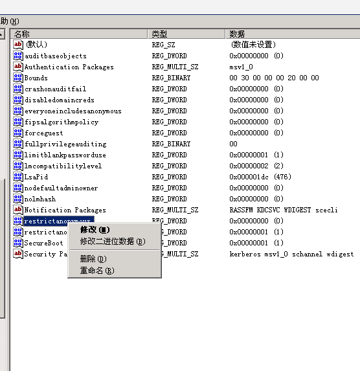Click the fullprivilegeauditing value icon
The image size is (360, 371).
click(x=18, y=144)
